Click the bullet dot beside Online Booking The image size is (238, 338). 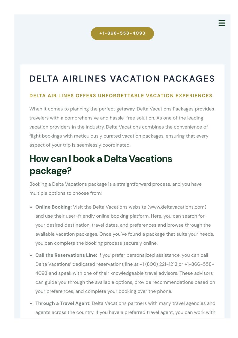[x=31, y=207]
